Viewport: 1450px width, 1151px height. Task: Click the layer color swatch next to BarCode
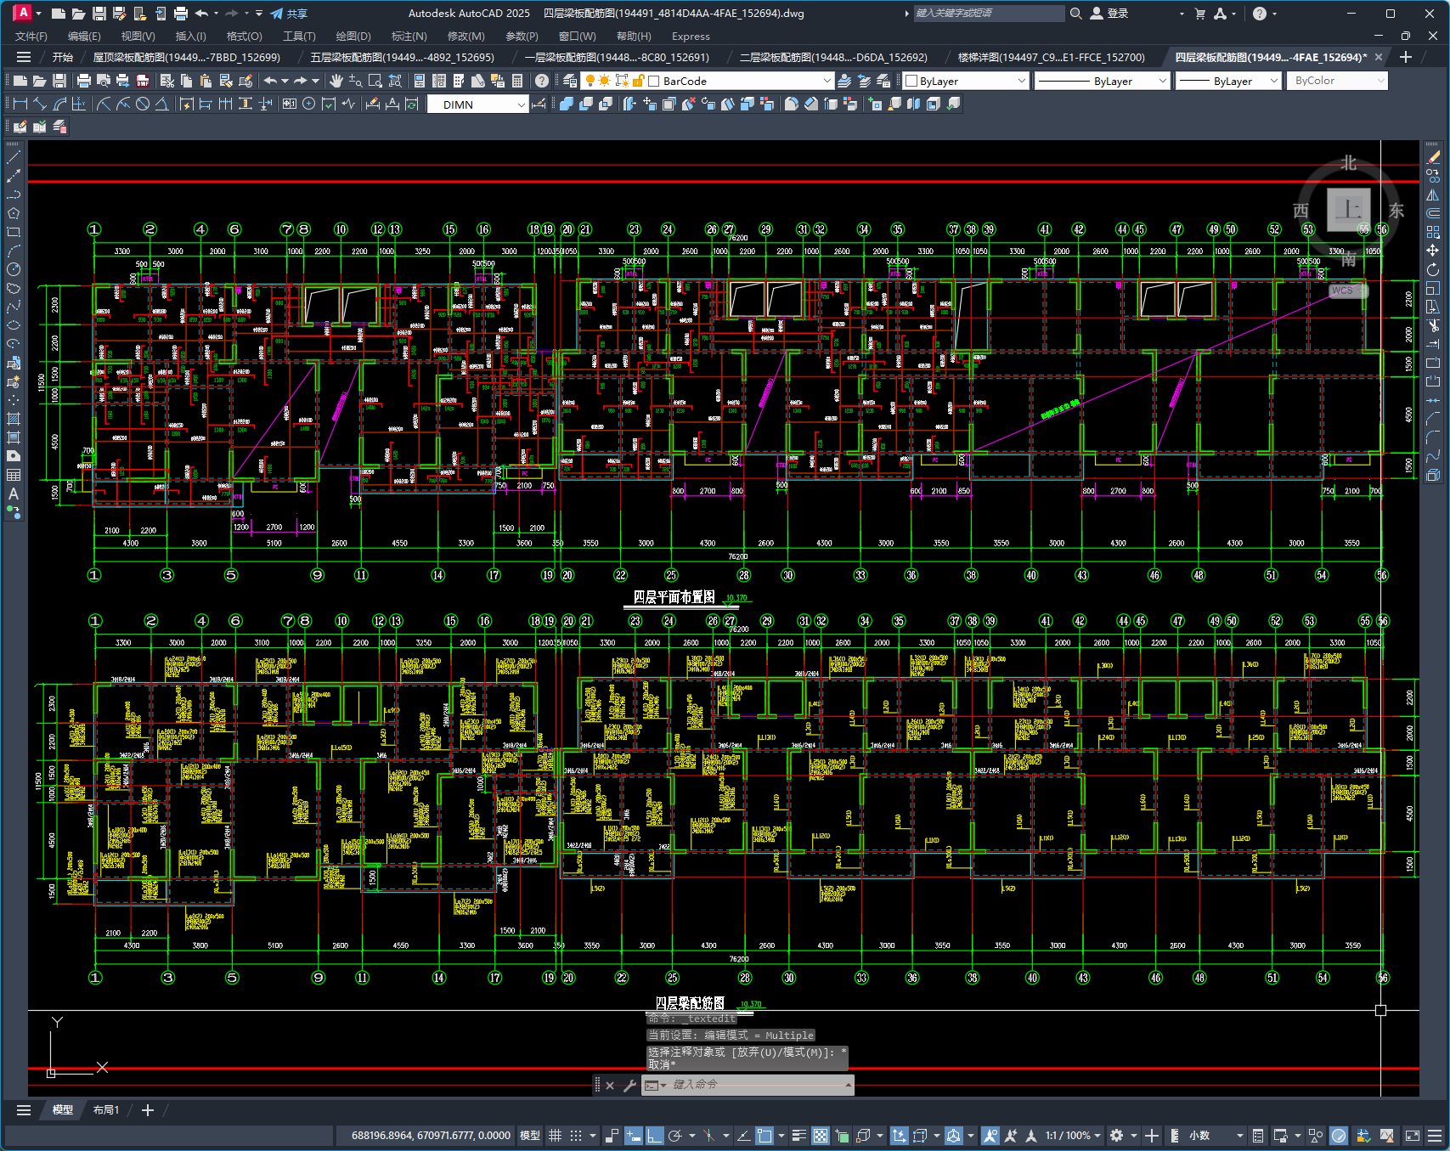tap(654, 81)
